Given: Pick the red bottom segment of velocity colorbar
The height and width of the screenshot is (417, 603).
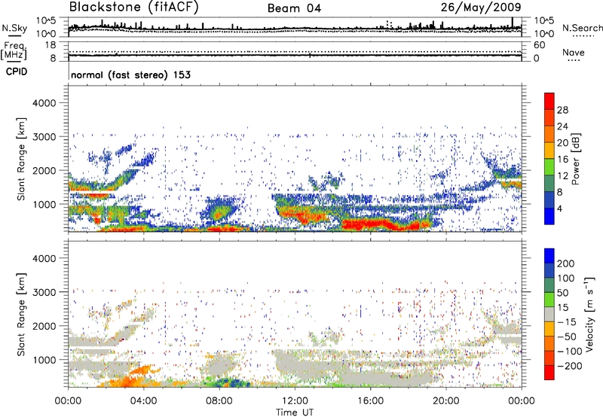Looking at the screenshot, I should click(x=549, y=373).
